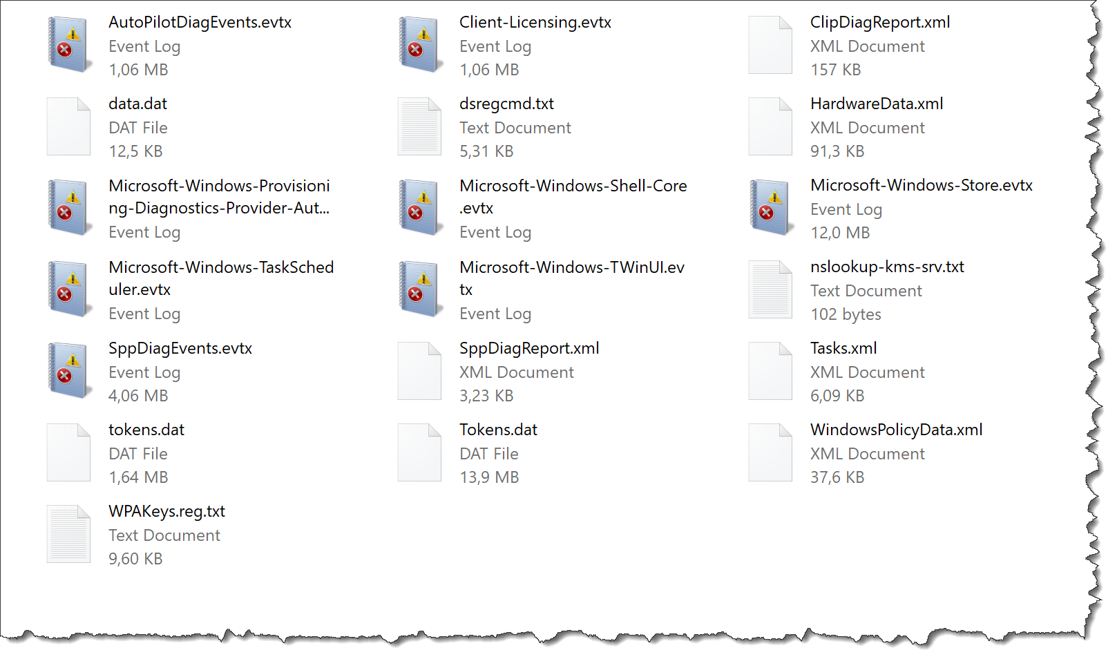Click the ClipDiagReport.xml document icon
Viewport: 1117px width, 659px height.
pos(770,44)
